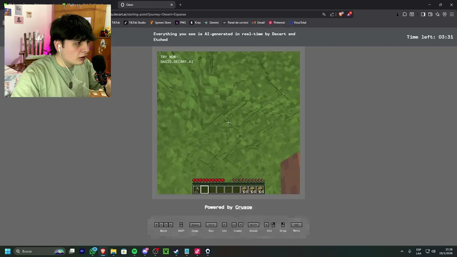The height and width of the screenshot is (257, 457).
Task: Click the Shift sneak key hint
Action: (x=253, y=225)
